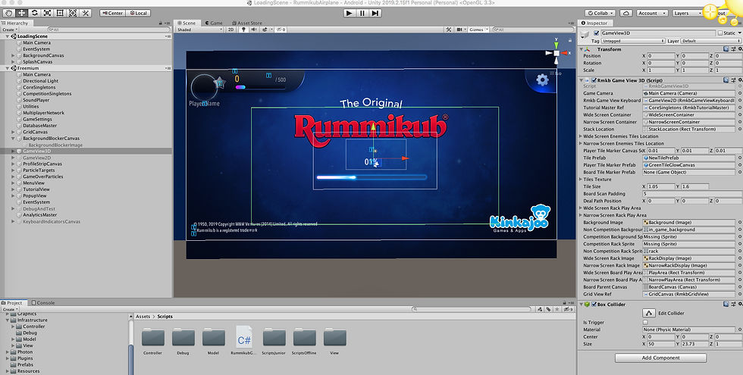Open the custom editor tools button

point(85,13)
